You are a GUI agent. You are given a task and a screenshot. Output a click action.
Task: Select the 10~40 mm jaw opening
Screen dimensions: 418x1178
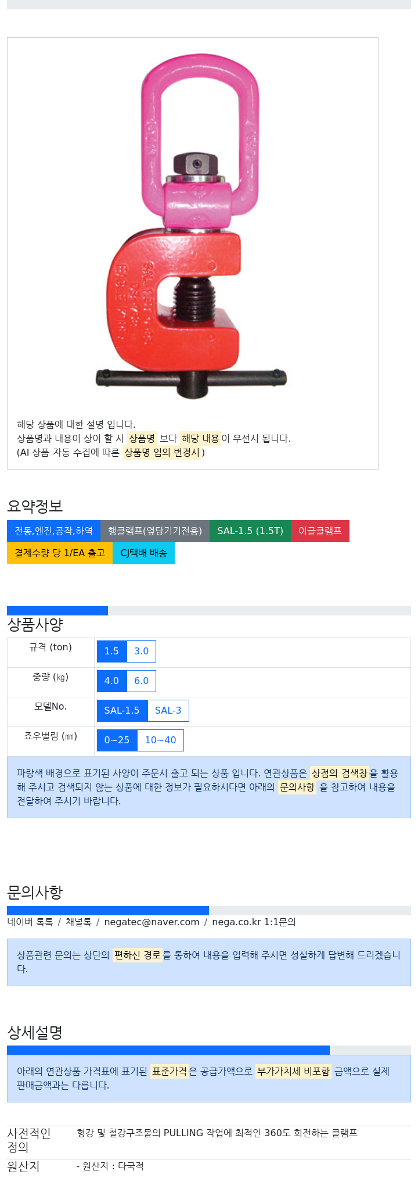(161, 740)
